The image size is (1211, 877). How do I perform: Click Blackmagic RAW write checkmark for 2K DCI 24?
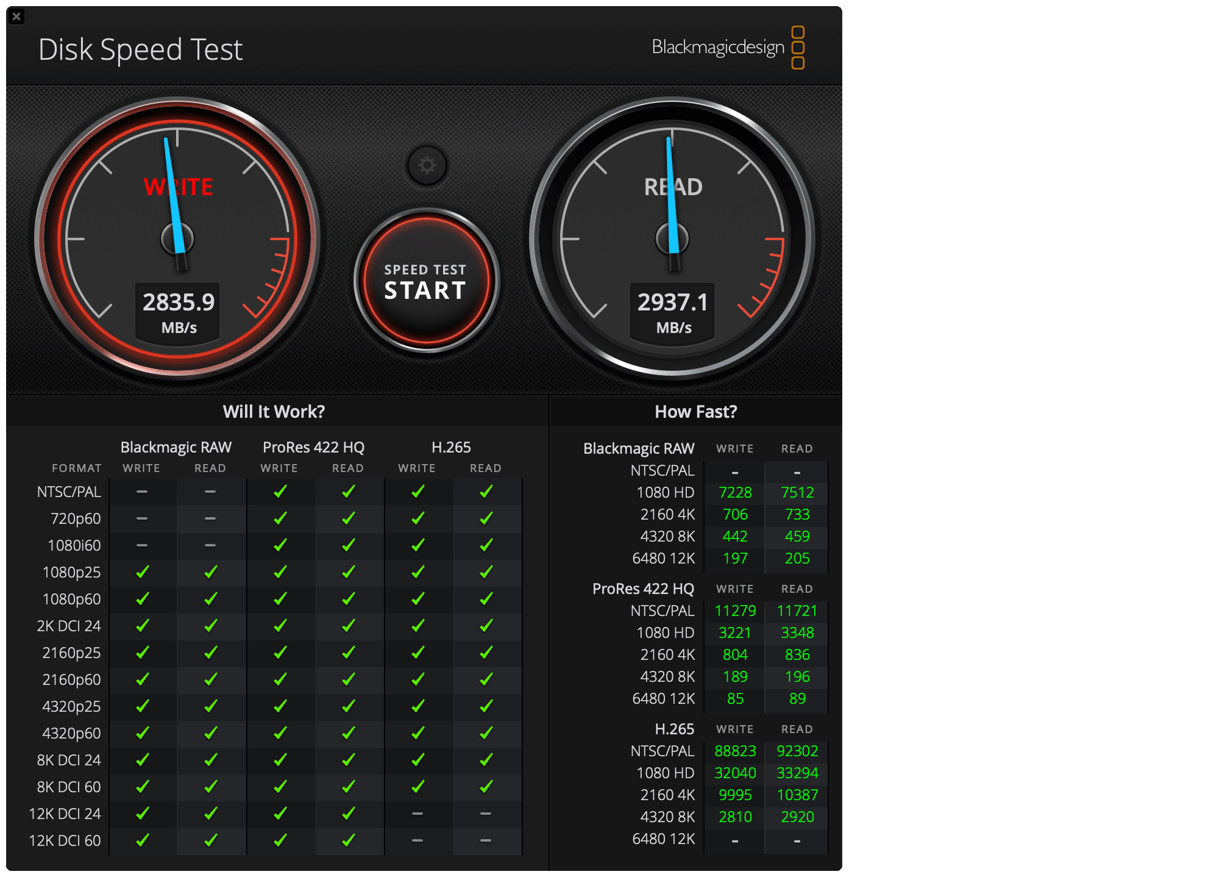(x=142, y=626)
